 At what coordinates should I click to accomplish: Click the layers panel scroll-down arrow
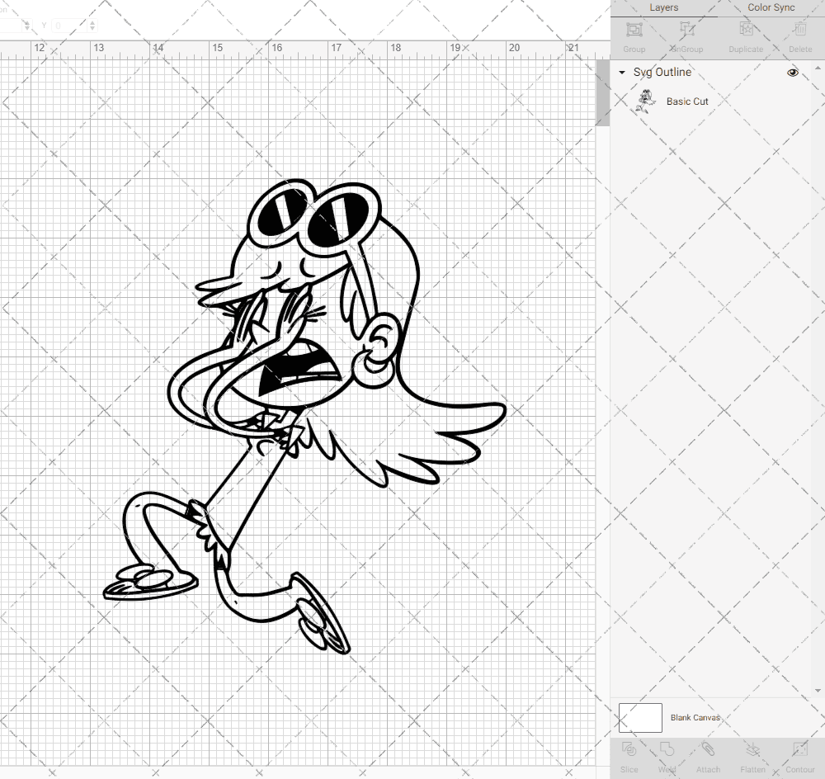coord(818,691)
